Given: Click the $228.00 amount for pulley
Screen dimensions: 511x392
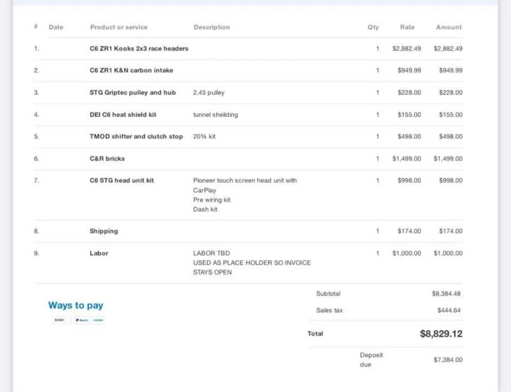Looking at the screenshot, I should [451, 93].
